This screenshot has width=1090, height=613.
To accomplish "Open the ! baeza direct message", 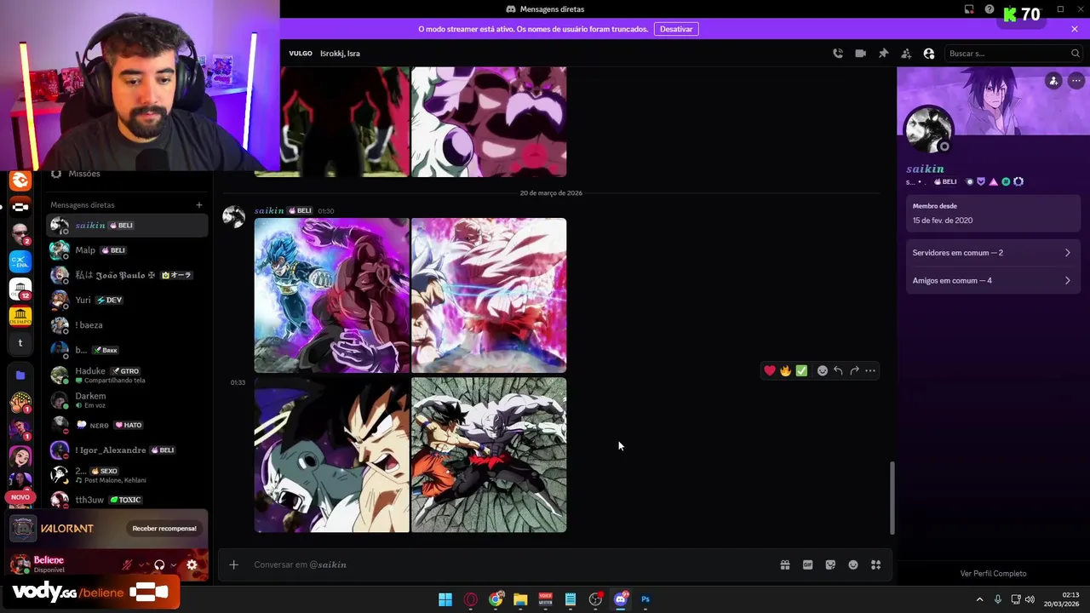I will pos(128,325).
